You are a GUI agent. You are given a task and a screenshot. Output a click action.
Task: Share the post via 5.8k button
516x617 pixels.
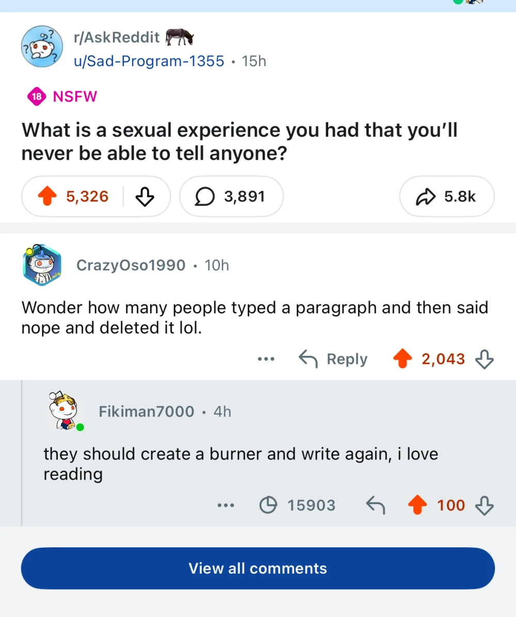tap(446, 197)
